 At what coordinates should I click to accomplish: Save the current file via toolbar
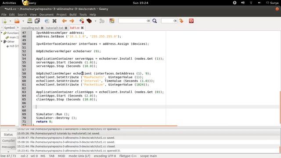coord(30,21)
